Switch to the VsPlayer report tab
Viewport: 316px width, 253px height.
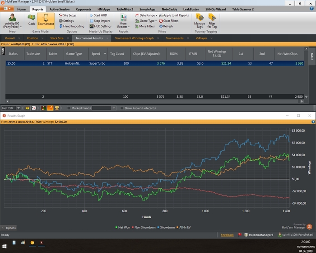click(201, 38)
